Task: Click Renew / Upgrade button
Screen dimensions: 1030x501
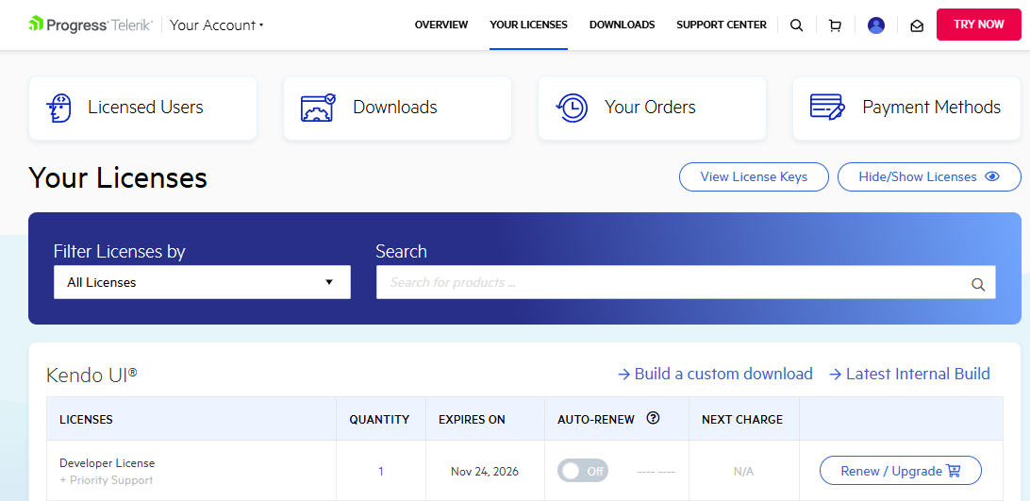Action: coord(901,471)
